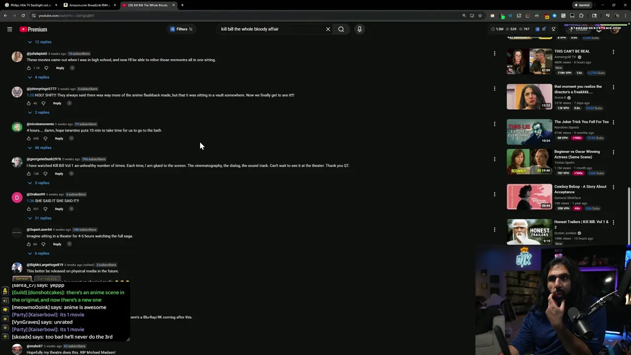
Task: Open action menu for georgeterbush2976's comment
Action: (x=494, y=159)
